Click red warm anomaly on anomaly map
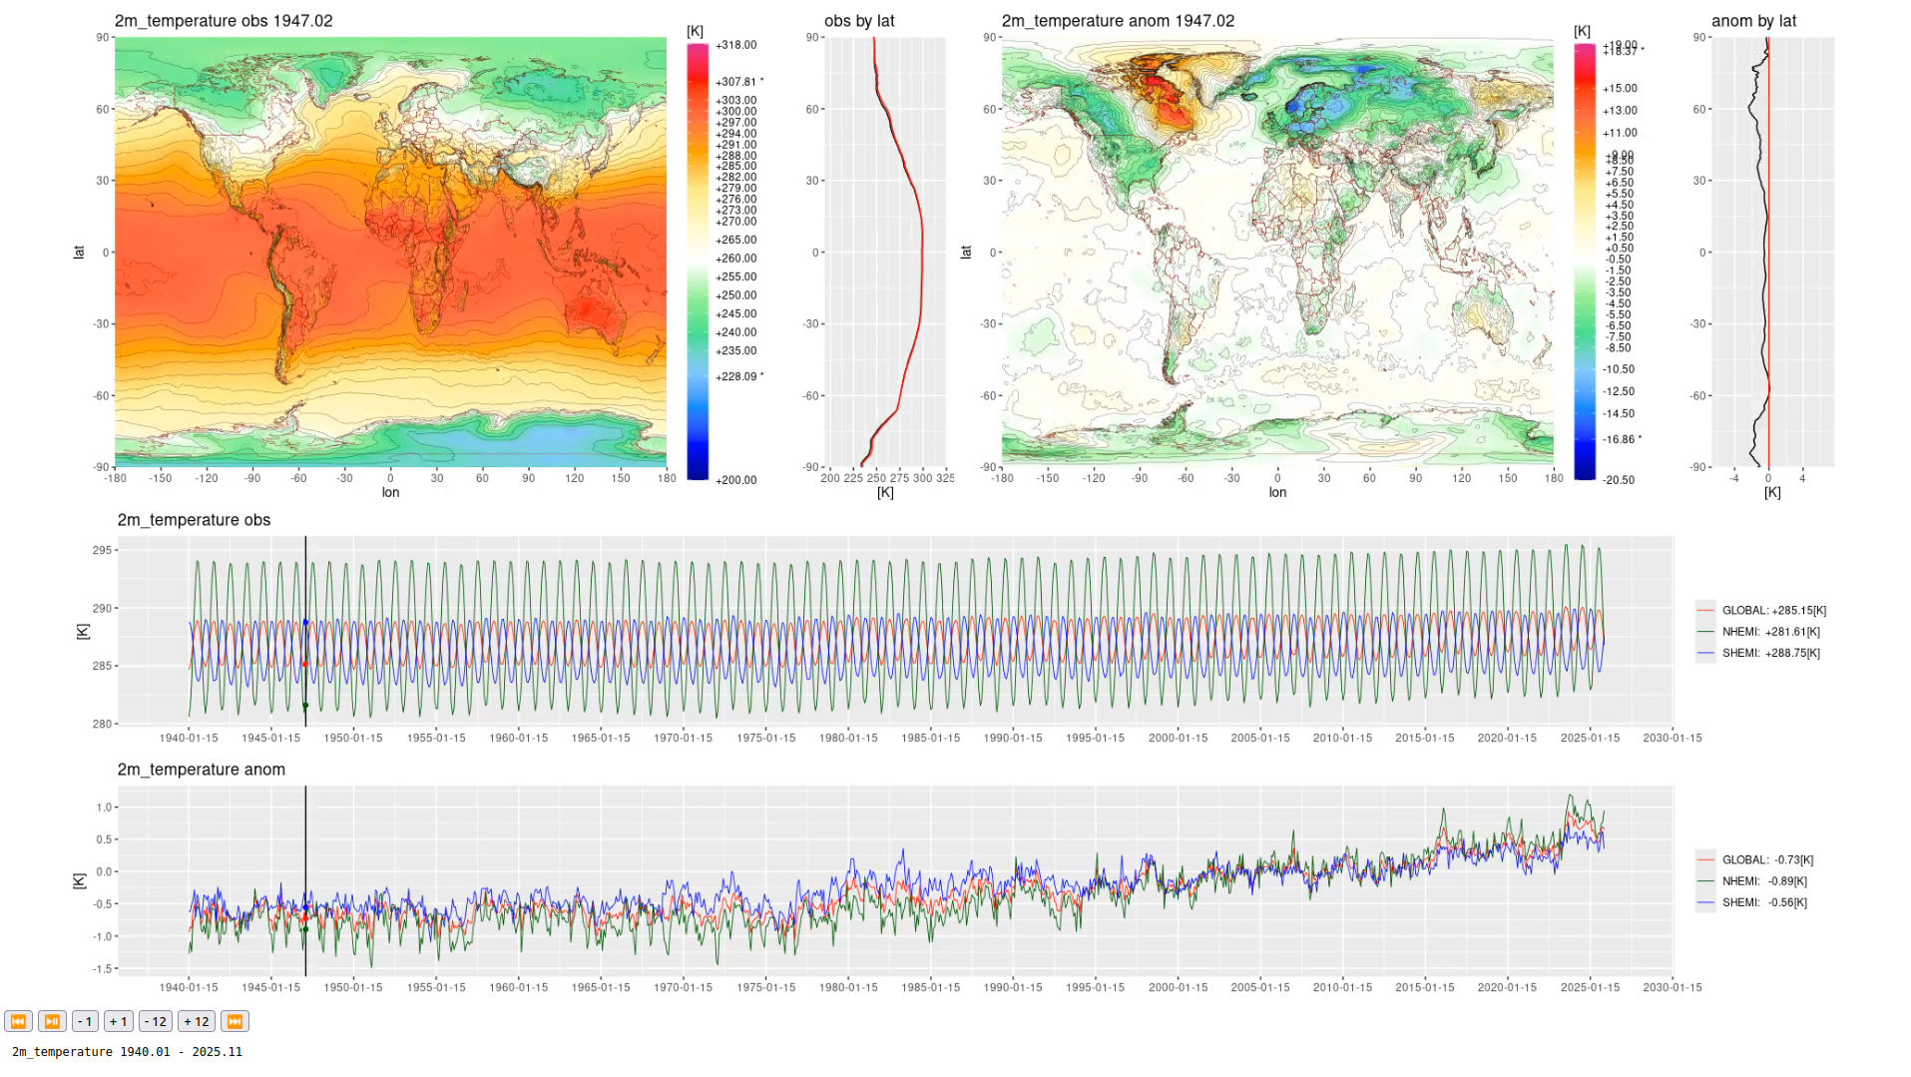The height and width of the screenshot is (1077, 1911). (1170, 98)
